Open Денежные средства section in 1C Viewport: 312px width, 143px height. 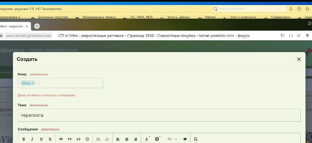tap(53, 17)
